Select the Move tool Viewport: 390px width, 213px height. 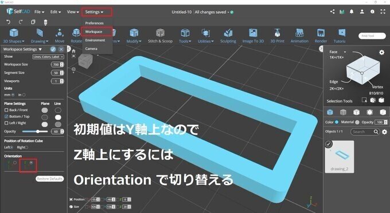(x=60, y=36)
